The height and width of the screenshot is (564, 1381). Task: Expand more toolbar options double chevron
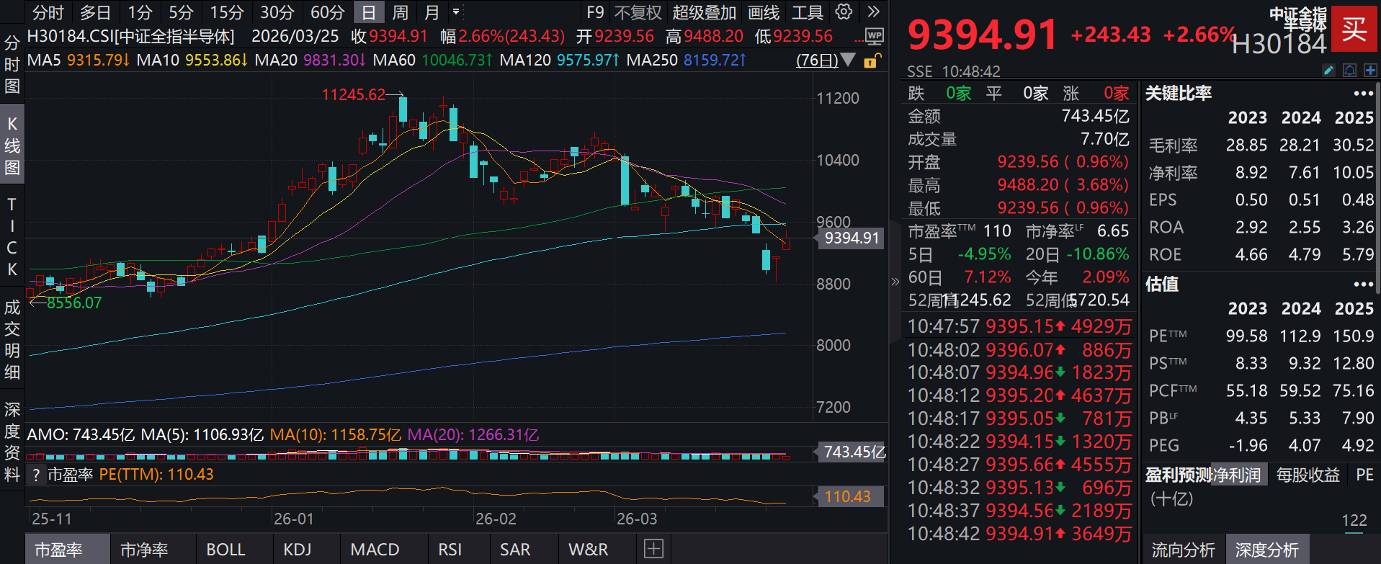click(874, 12)
